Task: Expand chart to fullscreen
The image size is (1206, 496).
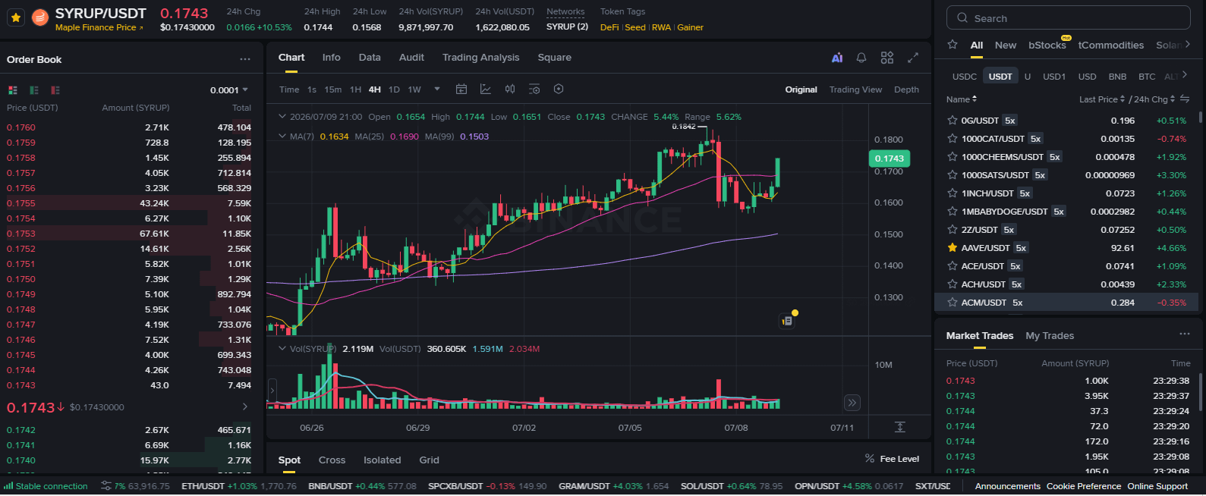Action: pos(913,58)
